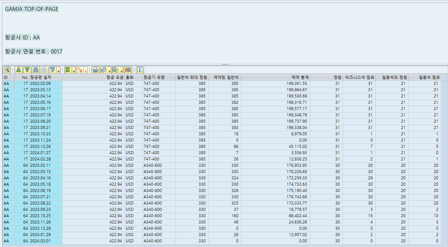Click the 항공사 연결 번호 : 0017 text
The height and width of the screenshot is (247, 448).
pos(33,51)
